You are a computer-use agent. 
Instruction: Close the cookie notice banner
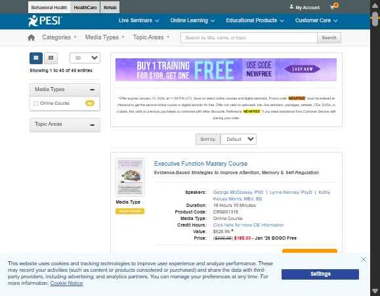(364, 259)
